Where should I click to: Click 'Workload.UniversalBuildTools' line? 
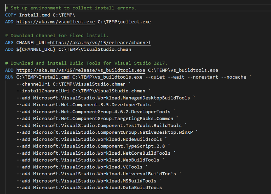click(x=99, y=174)
